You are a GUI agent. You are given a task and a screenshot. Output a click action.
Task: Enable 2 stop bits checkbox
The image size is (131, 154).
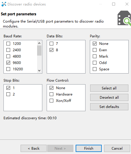pyautogui.click(x=8, y=94)
